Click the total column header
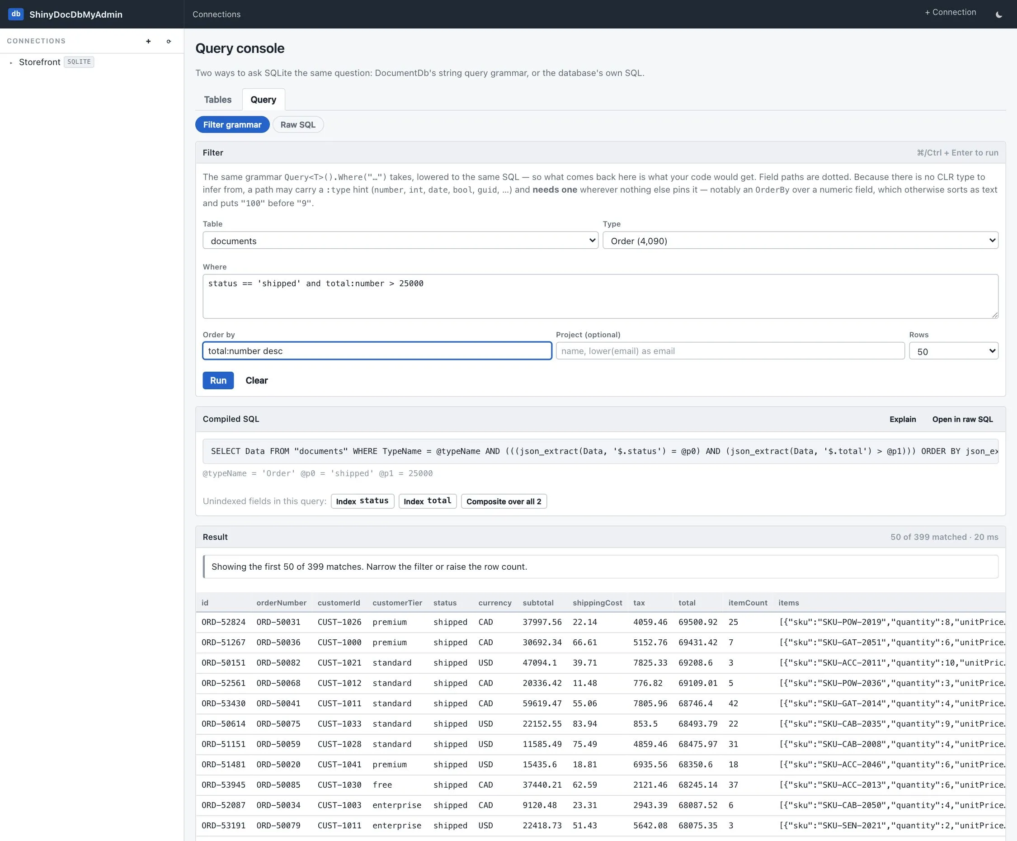 point(687,603)
